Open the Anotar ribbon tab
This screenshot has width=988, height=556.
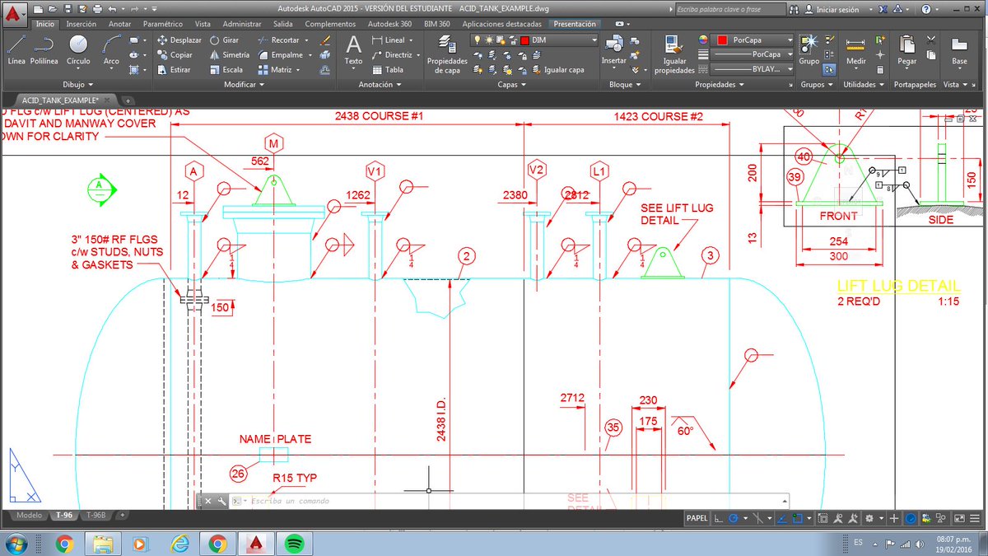pyautogui.click(x=120, y=24)
